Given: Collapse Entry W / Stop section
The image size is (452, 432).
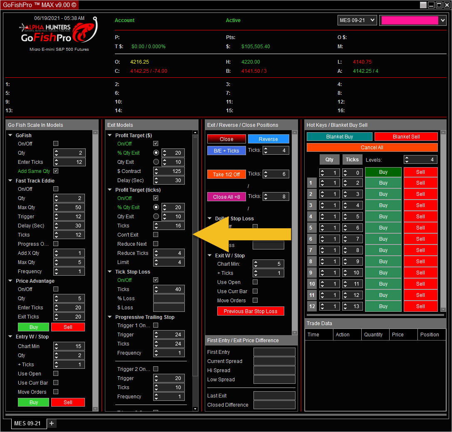Looking at the screenshot, I should (x=10, y=336).
